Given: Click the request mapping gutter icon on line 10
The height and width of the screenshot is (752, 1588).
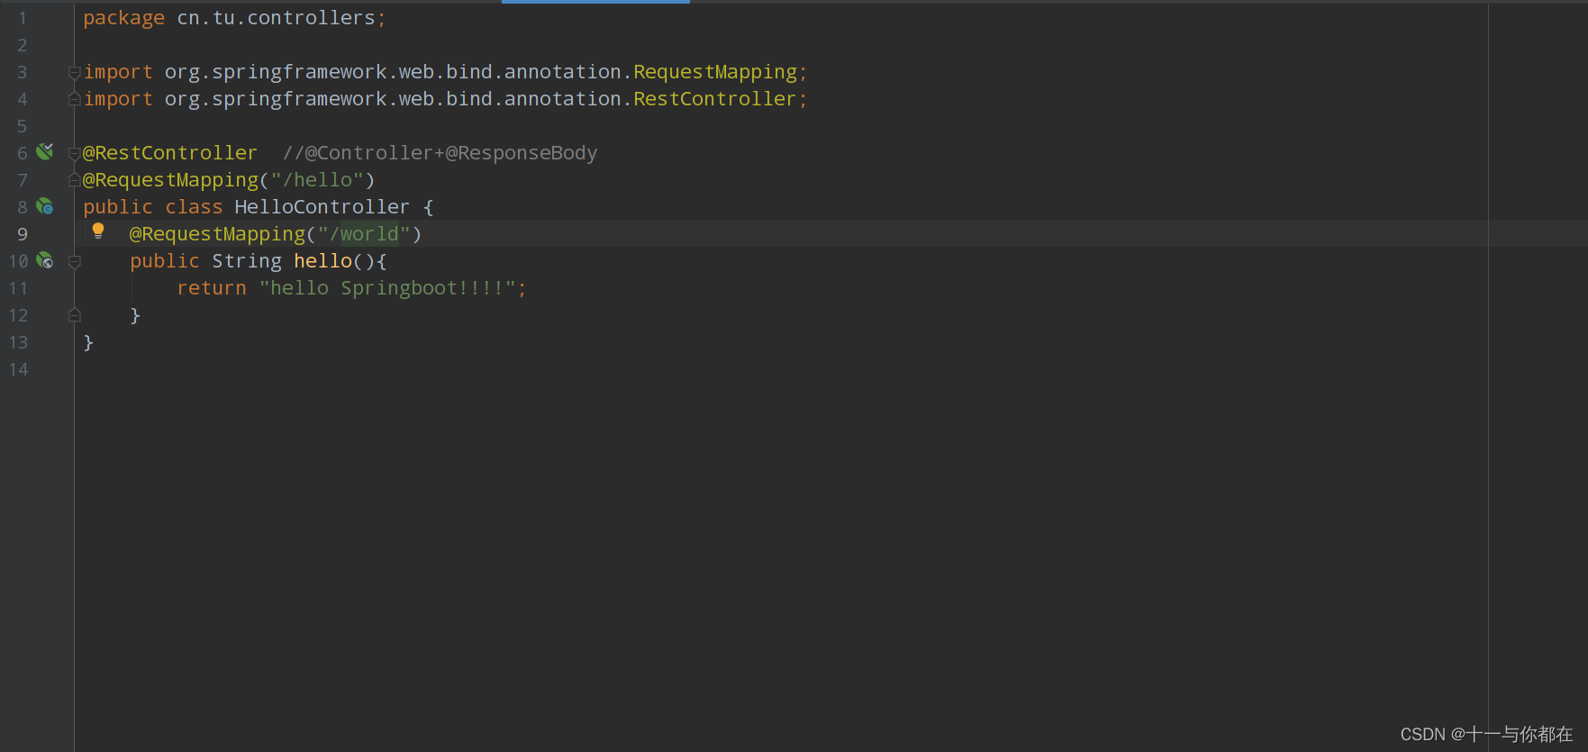Looking at the screenshot, I should (x=45, y=260).
